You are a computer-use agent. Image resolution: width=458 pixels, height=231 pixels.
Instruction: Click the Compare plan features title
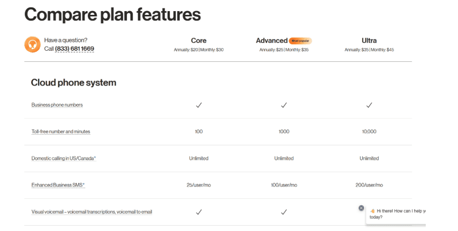(x=113, y=15)
